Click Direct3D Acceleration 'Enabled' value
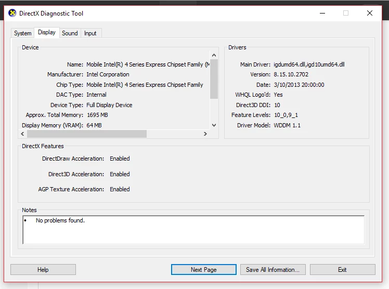Viewport: 389px width, 289px height. coord(120,174)
